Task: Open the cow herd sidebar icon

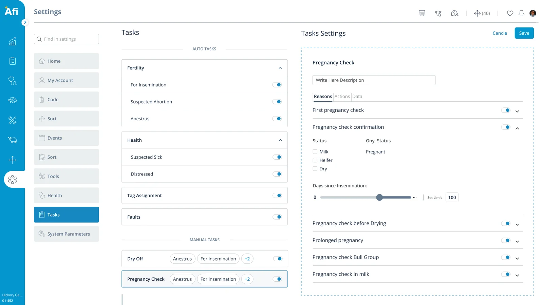Action: (x=12, y=100)
